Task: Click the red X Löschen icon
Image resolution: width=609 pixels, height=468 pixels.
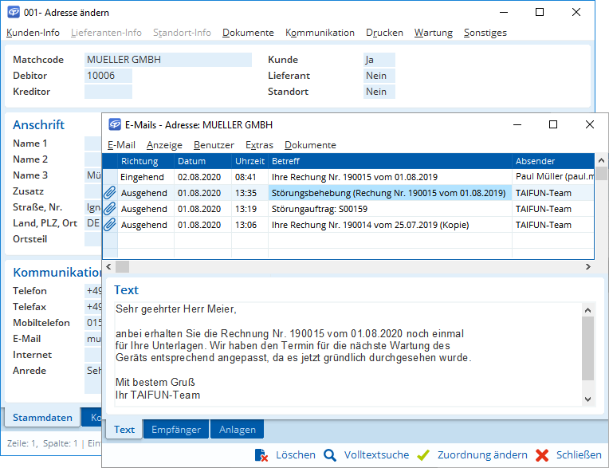Action: coord(261,455)
